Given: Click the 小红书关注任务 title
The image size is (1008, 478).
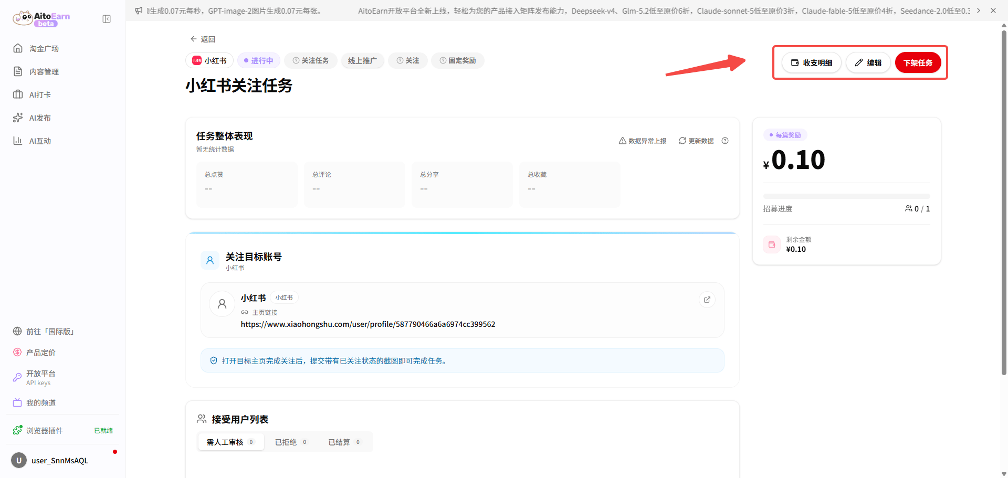Looking at the screenshot, I should (x=239, y=86).
